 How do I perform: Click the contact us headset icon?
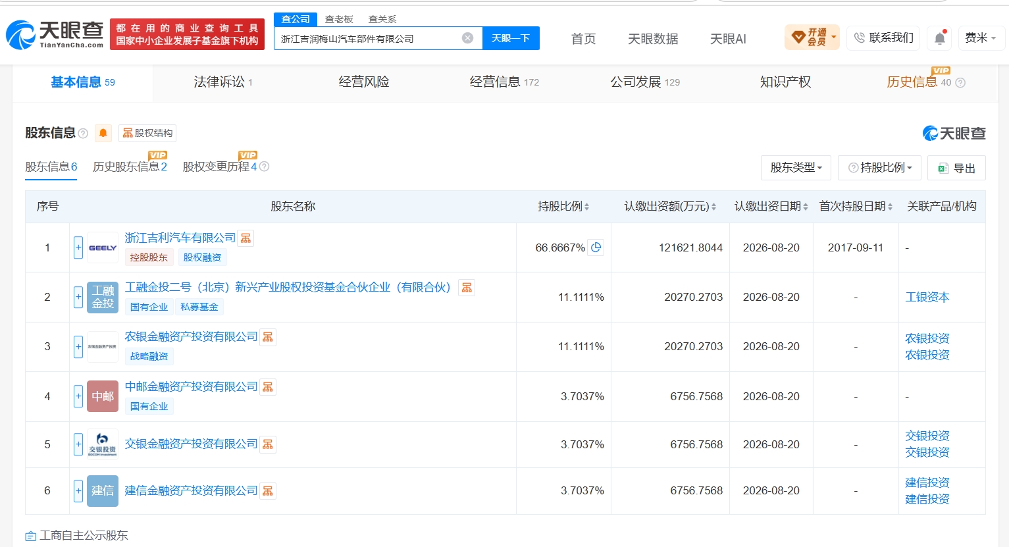pos(859,38)
